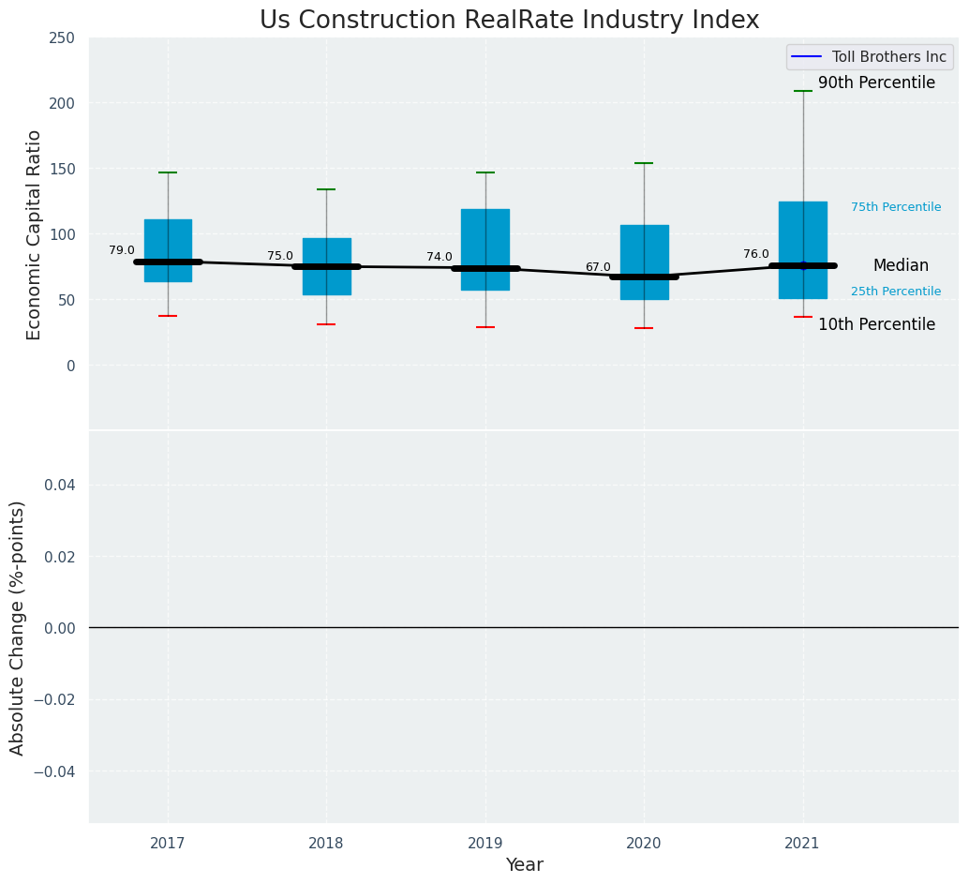Select the 2019 median label 74.0
969x883 pixels.
point(440,257)
